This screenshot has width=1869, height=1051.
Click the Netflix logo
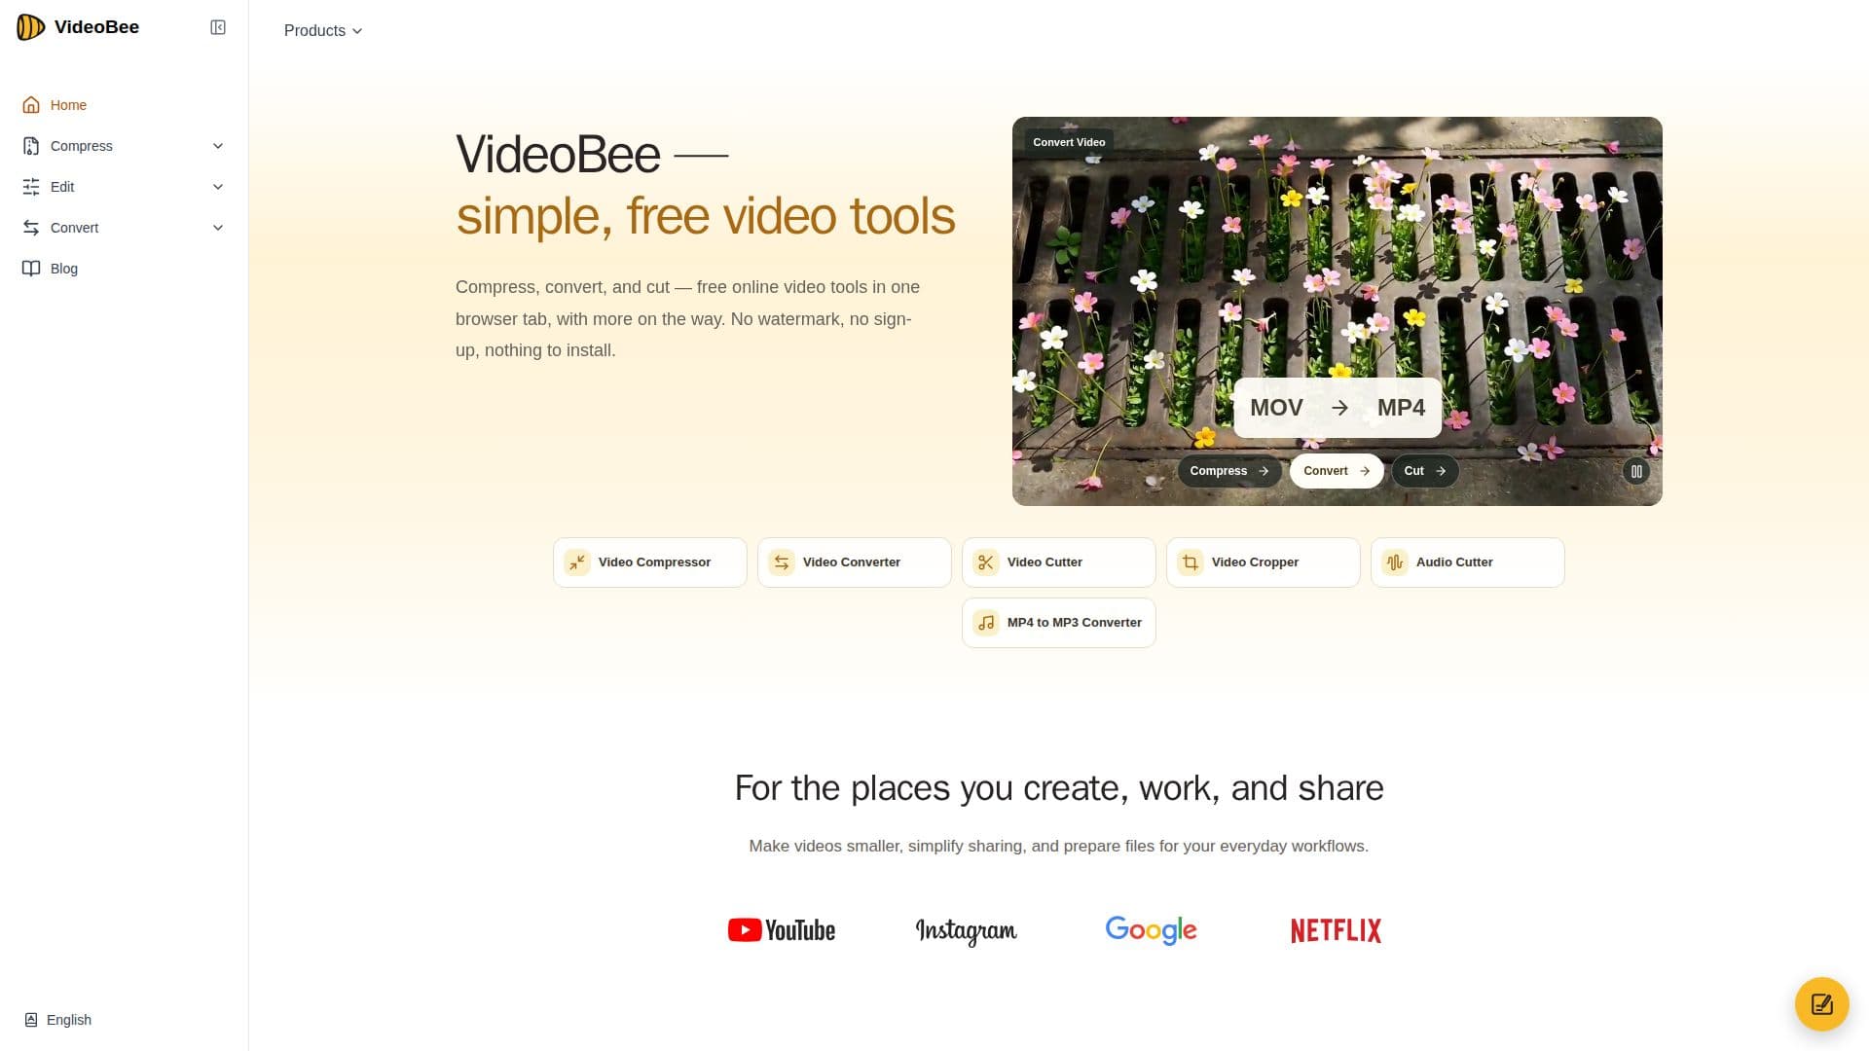1337,930
